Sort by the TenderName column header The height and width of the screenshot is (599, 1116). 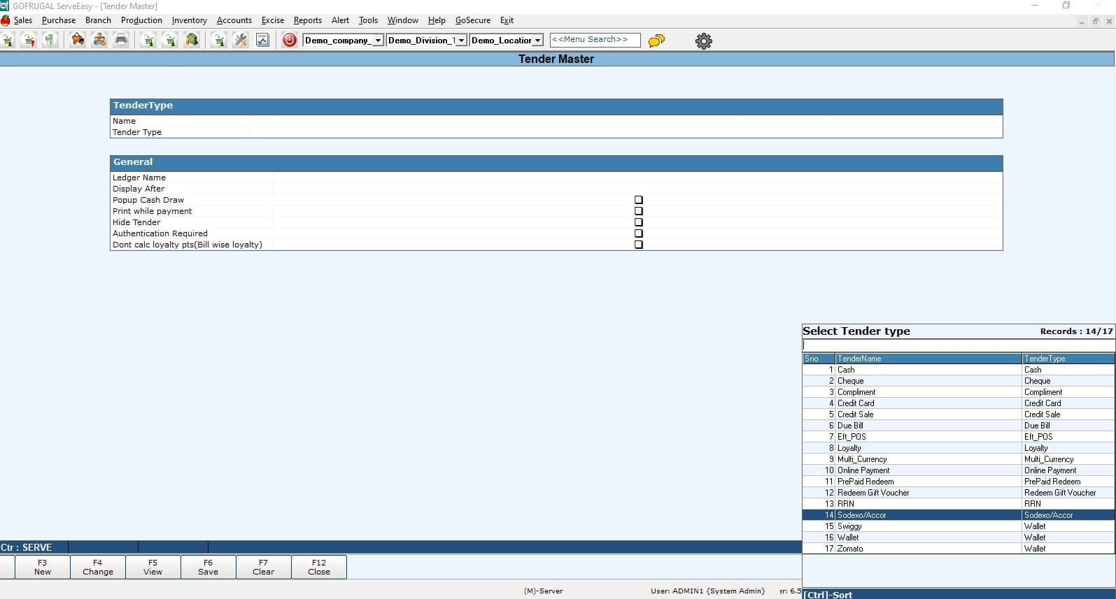pos(928,359)
